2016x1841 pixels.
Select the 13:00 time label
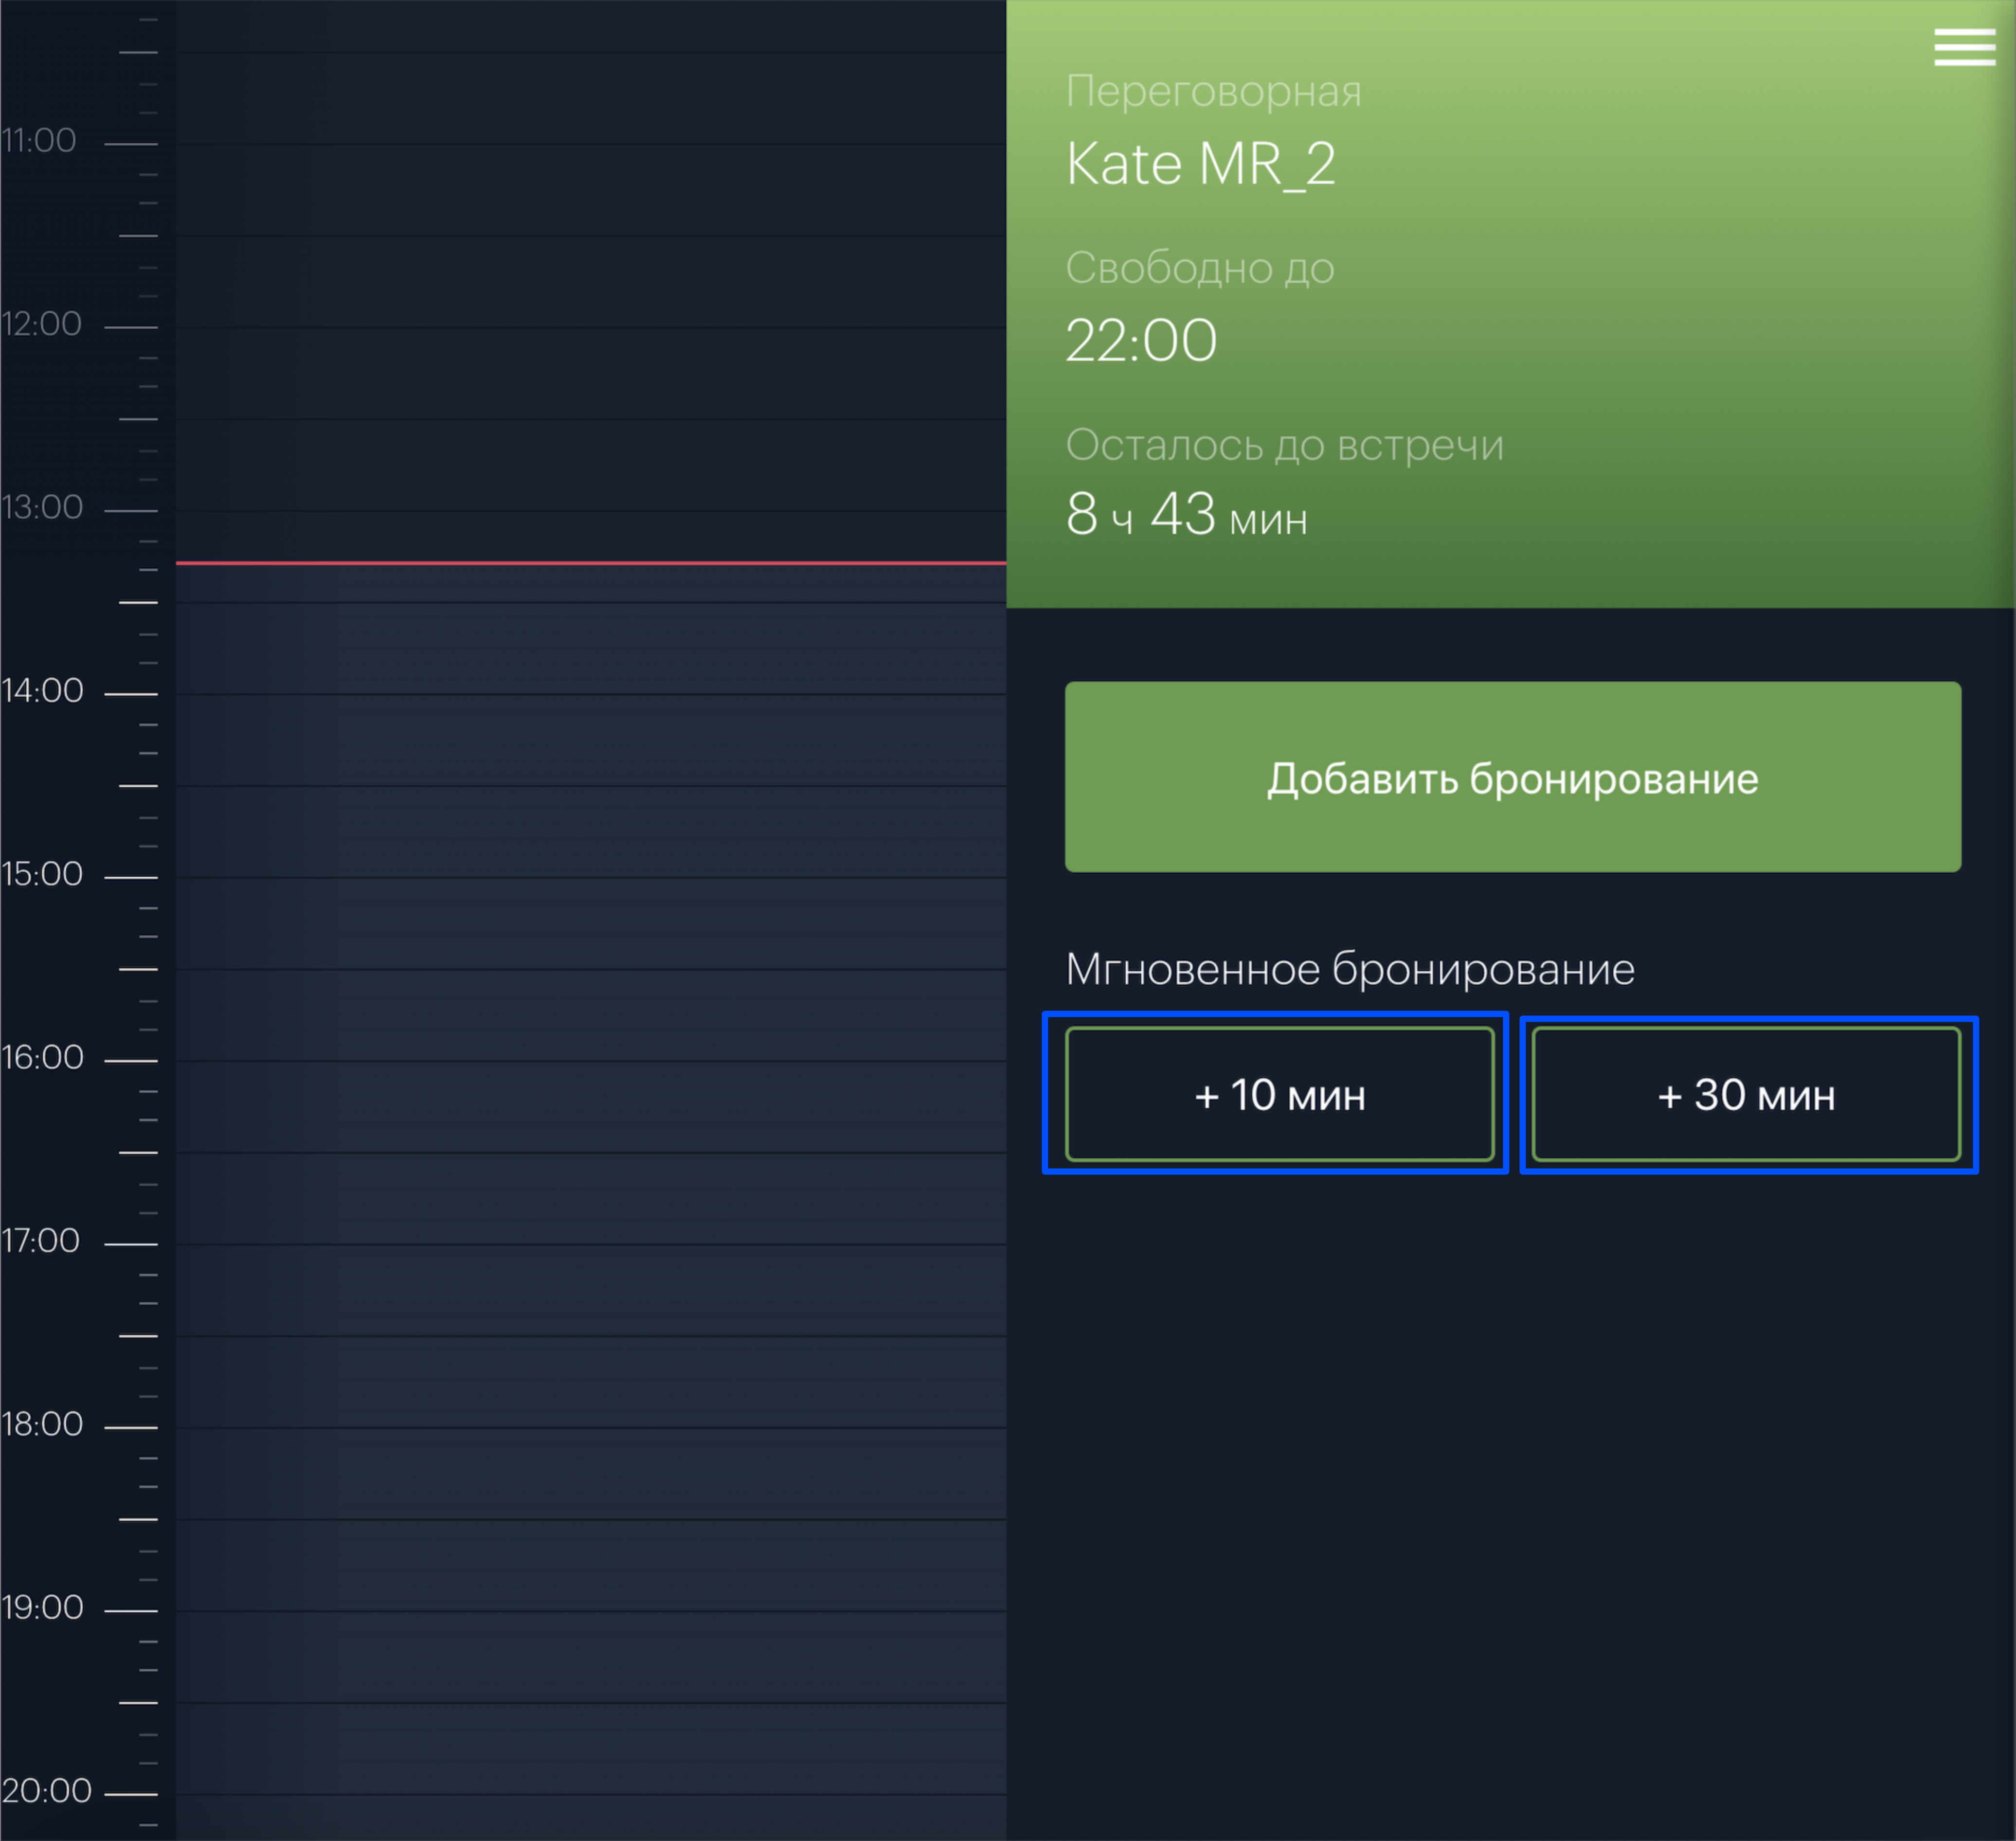(42, 507)
